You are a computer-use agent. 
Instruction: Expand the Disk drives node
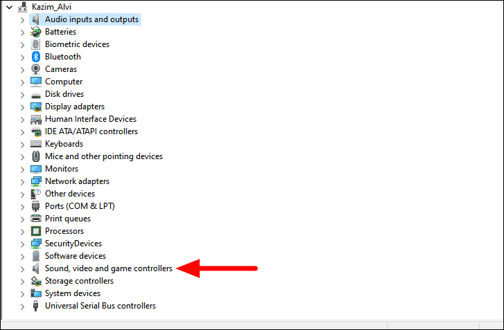point(22,95)
